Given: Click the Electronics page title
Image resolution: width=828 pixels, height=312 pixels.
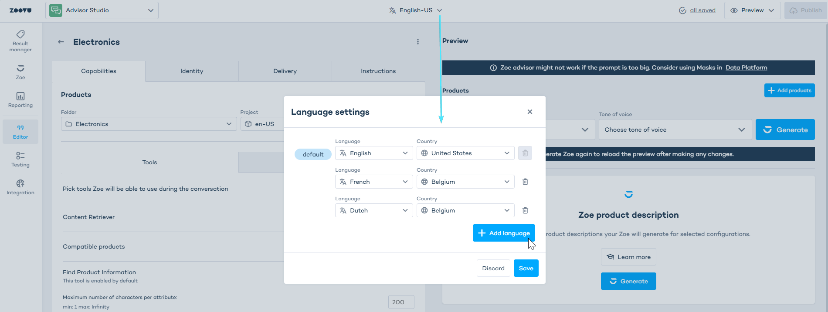Looking at the screenshot, I should pyautogui.click(x=96, y=42).
